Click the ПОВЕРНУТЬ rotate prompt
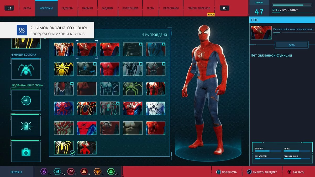This screenshot has height=177, width=315. (226, 172)
